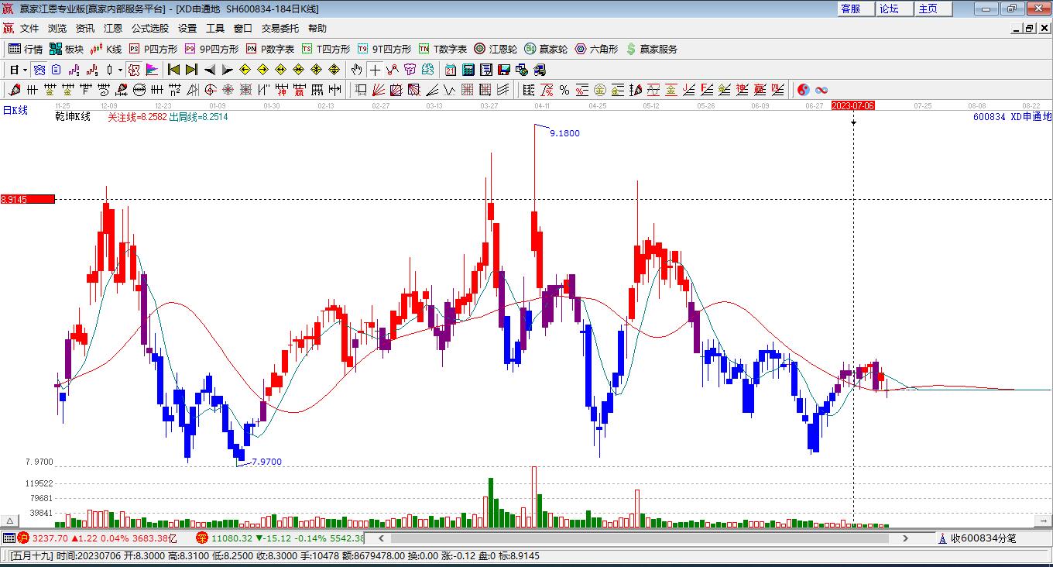Open 赢家服务 services
Viewport: 1053px width, 567px height.
click(651, 49)
